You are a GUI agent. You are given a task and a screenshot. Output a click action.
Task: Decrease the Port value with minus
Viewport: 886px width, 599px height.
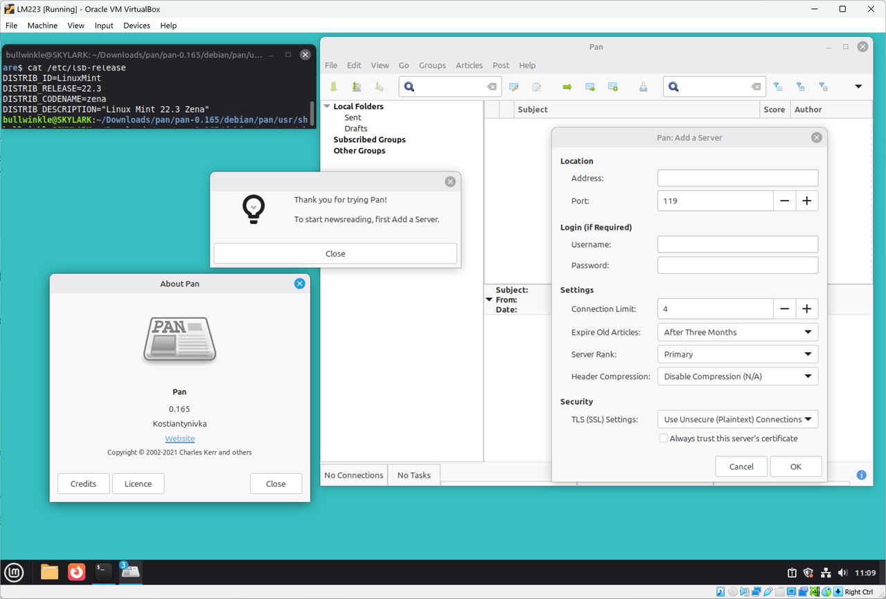click(x=784, y=201)
